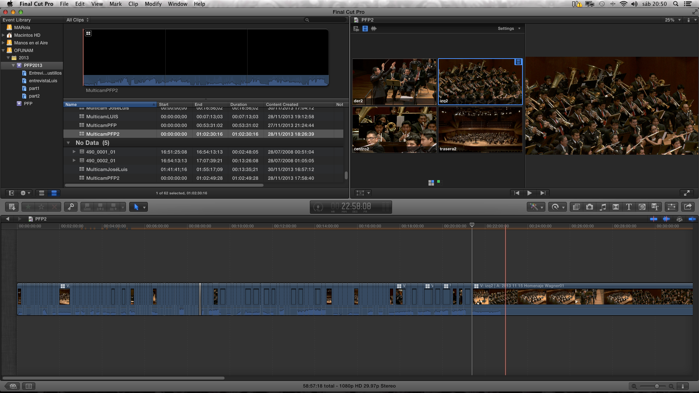699x393 pixels.
Task: Expand the 490_0001_01 clip row
Action: 74,152
